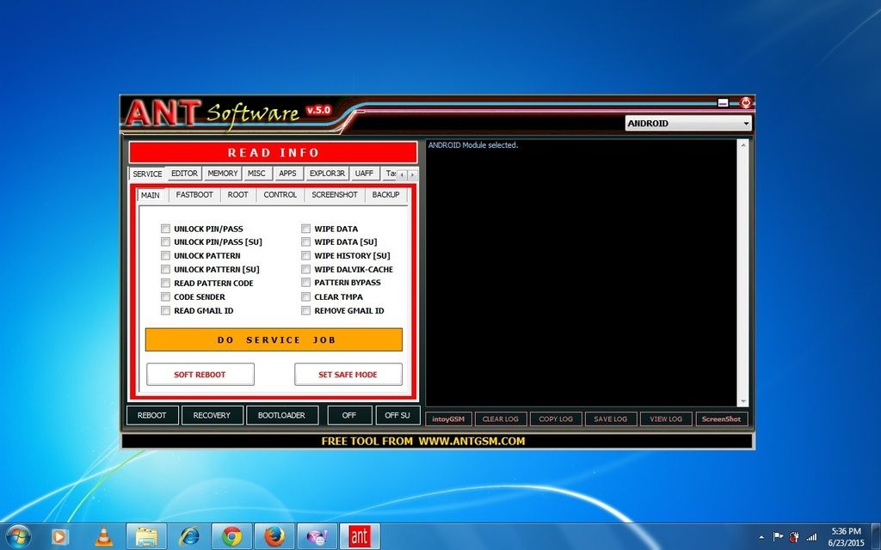This screenshot has width=881, height=550.
Task: Open the APPS tab
Action: tap(287, 174)
